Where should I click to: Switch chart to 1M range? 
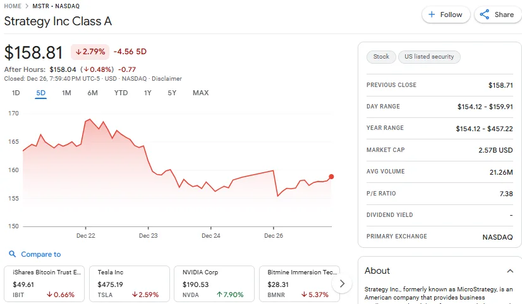(x=66, y=93)
